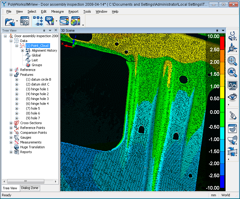This screenshot has width=240, height=199.
Task: Click the Huge Translation globe icon
Action: [16, 147]
